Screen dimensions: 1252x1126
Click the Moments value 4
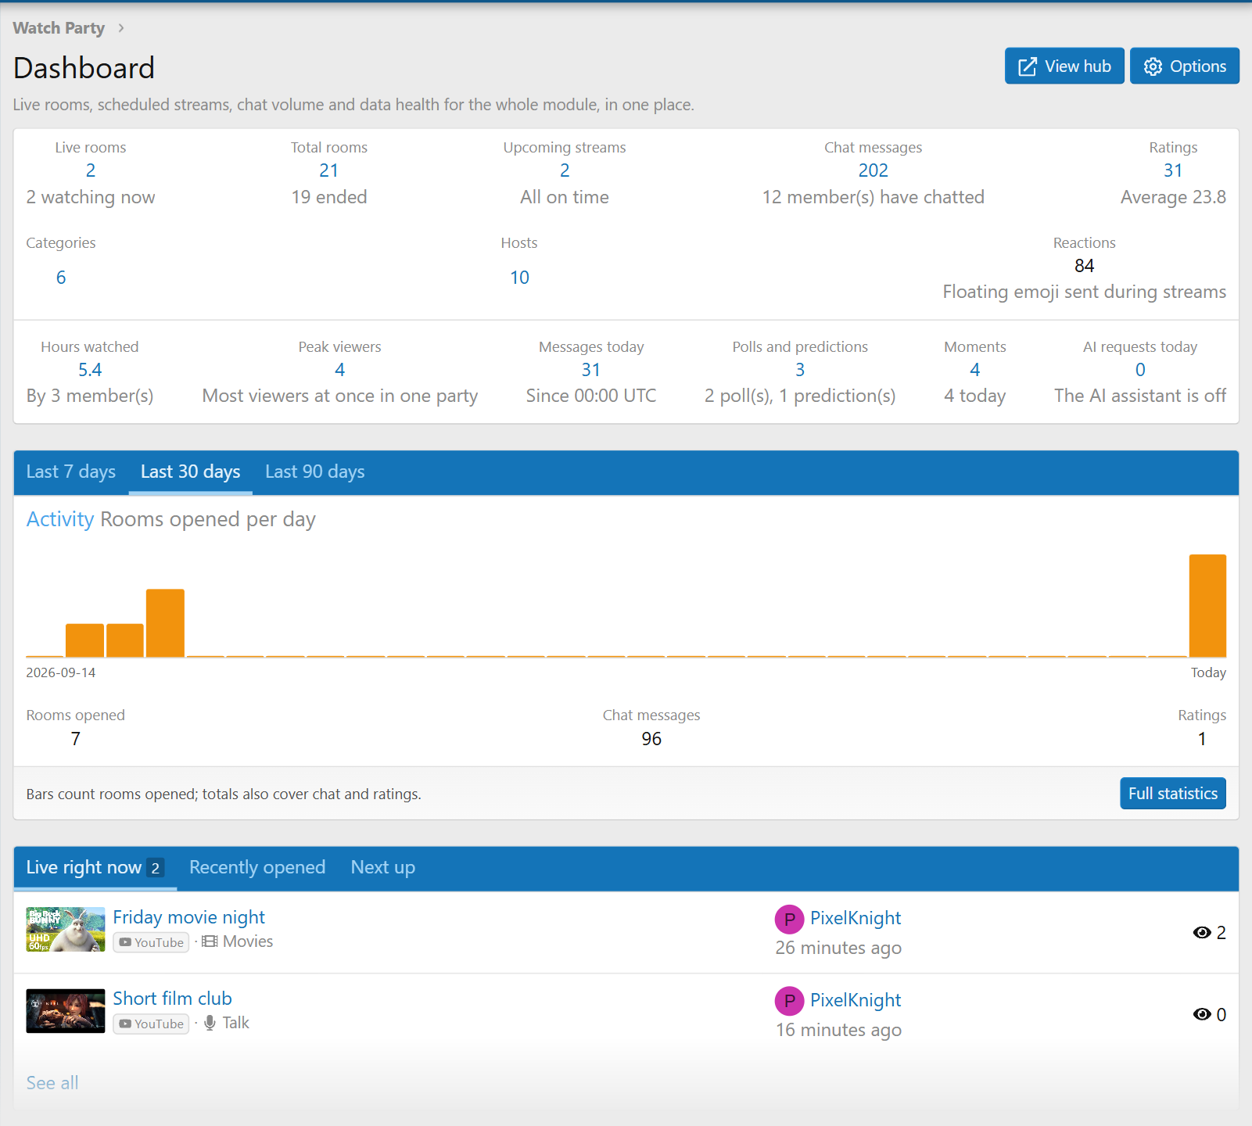tap(975, 370)
